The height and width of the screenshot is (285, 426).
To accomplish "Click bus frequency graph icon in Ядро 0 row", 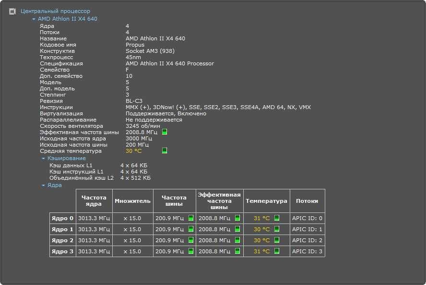I will [x=191, y=218].
